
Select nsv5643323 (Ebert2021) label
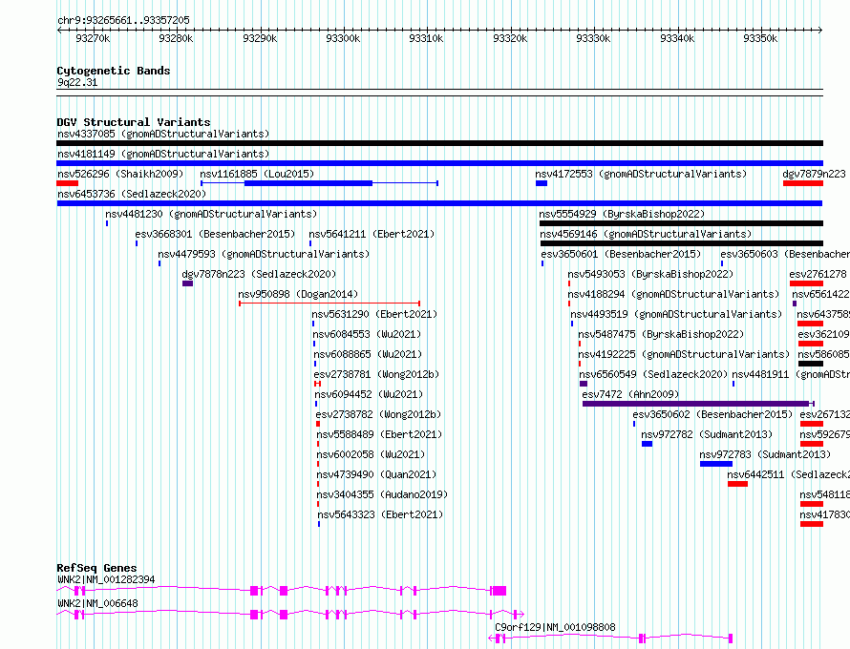pyautogui.click(x=380, y=514)
